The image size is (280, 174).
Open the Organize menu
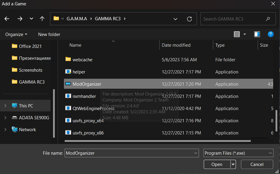click(16, 35)
